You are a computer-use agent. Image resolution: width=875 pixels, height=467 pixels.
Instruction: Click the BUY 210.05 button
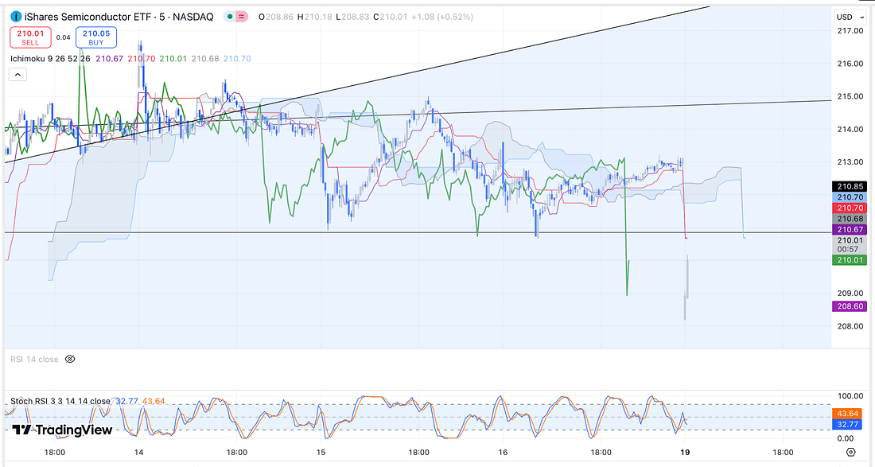coord(96,37)
